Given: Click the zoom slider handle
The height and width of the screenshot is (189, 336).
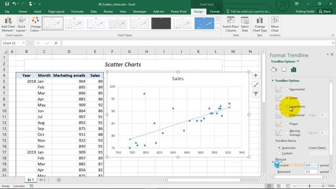Looking at the screenshot, I should pos(309,186).
